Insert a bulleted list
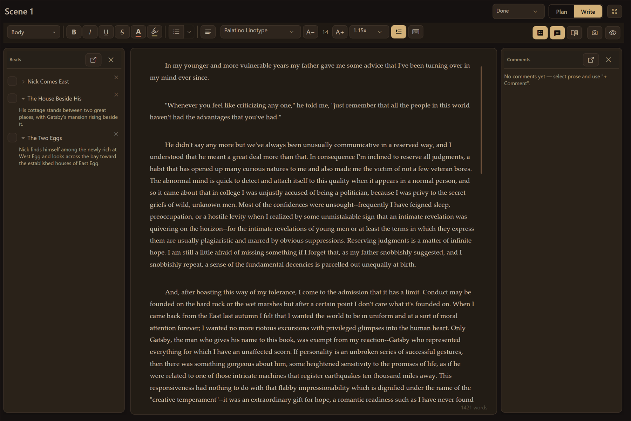Image resolution: width=631 pixels, height=421 pixels. [x=176, y=32]
